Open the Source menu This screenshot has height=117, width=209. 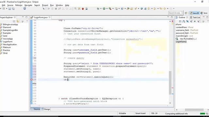pos(10,5)
